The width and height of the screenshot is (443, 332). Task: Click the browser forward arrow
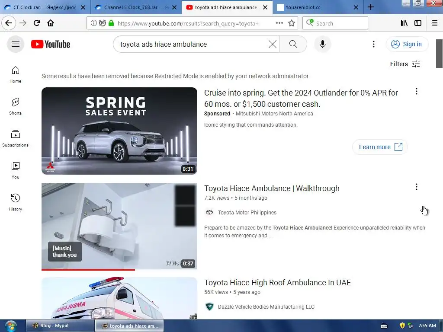23,23
